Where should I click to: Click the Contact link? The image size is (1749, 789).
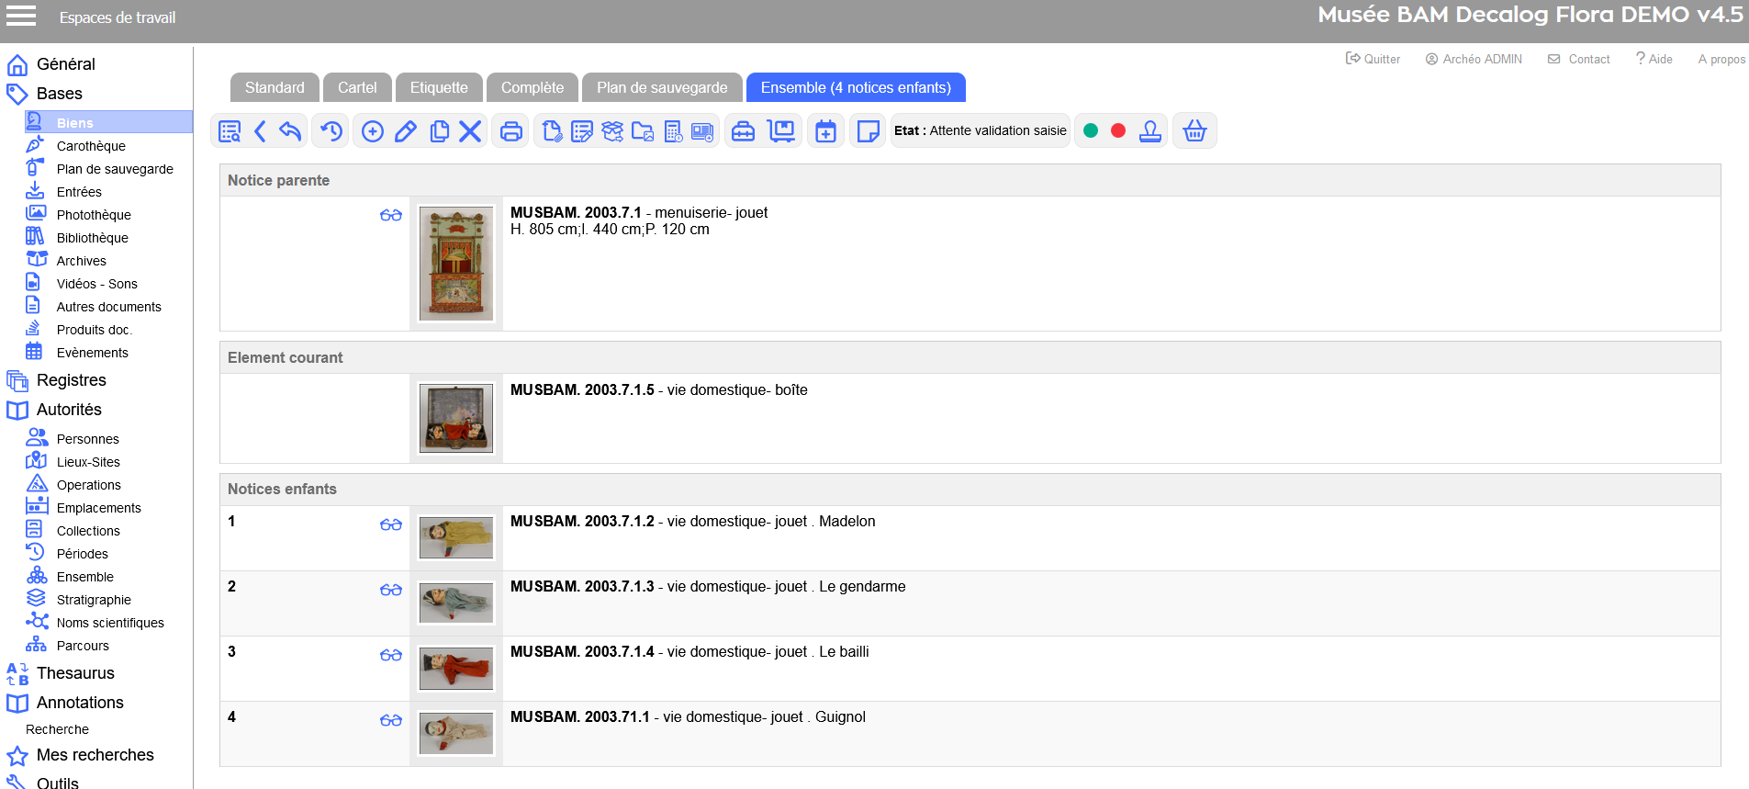pyautogui.click(x=1579, y=59)
